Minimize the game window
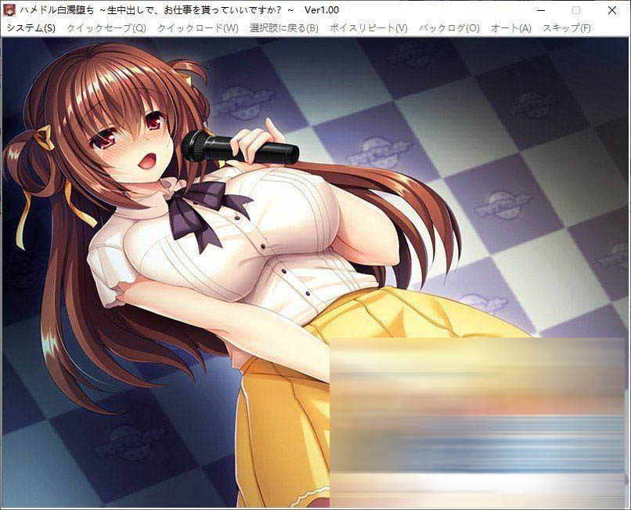 (539, 9)
